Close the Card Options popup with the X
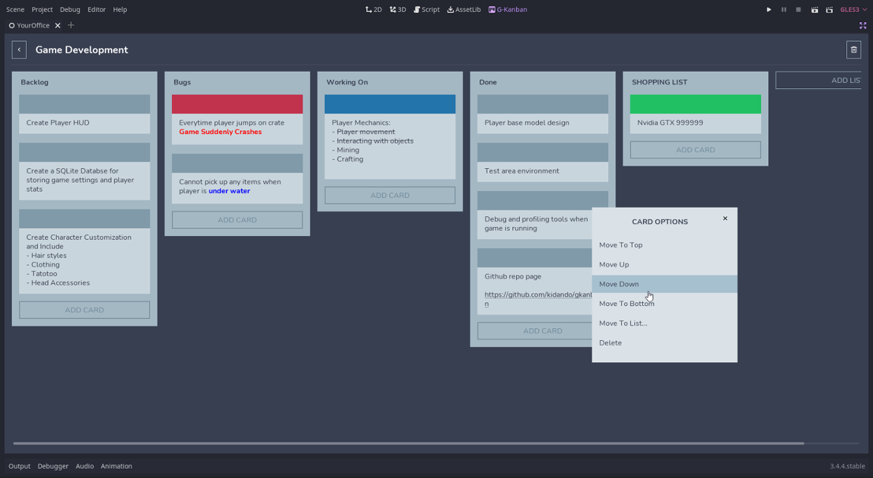Viewport: 873px width, 478px height. (725, 218)
